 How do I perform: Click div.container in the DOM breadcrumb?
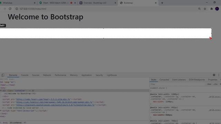pyautogui.click(x=16, y=123)
